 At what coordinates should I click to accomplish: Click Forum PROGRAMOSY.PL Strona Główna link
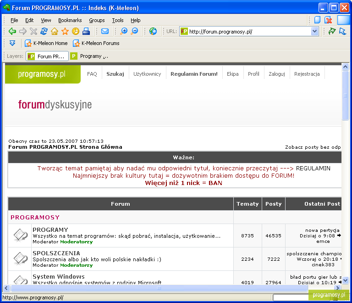[65, 147]
